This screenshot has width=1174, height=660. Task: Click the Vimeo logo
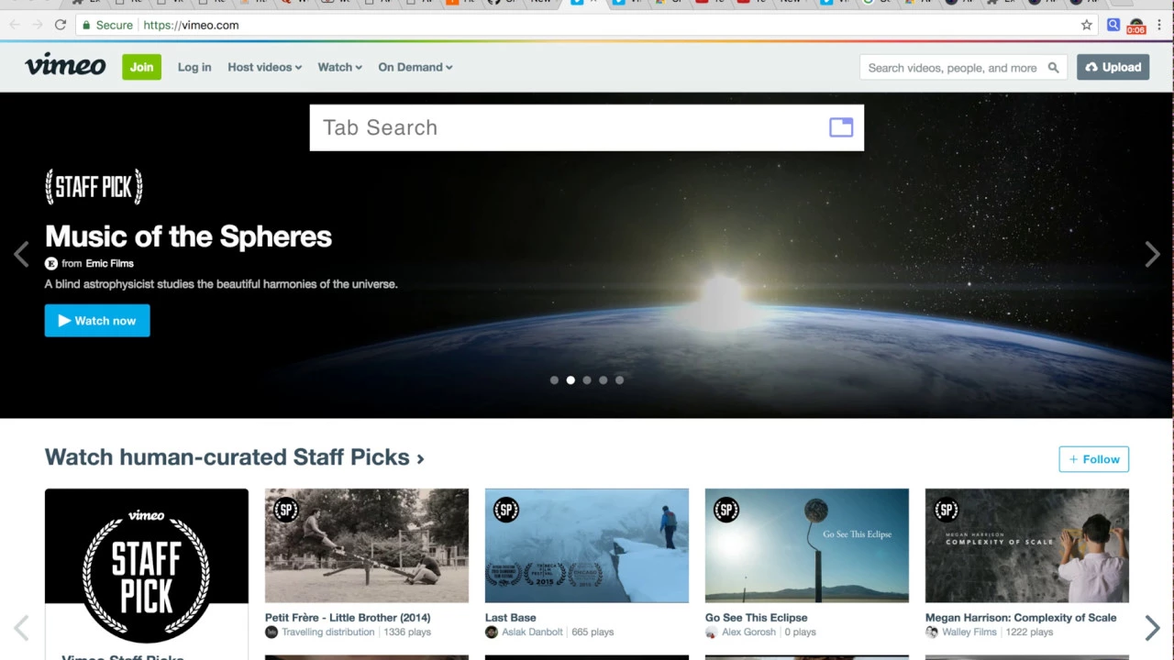click(65, 65)
